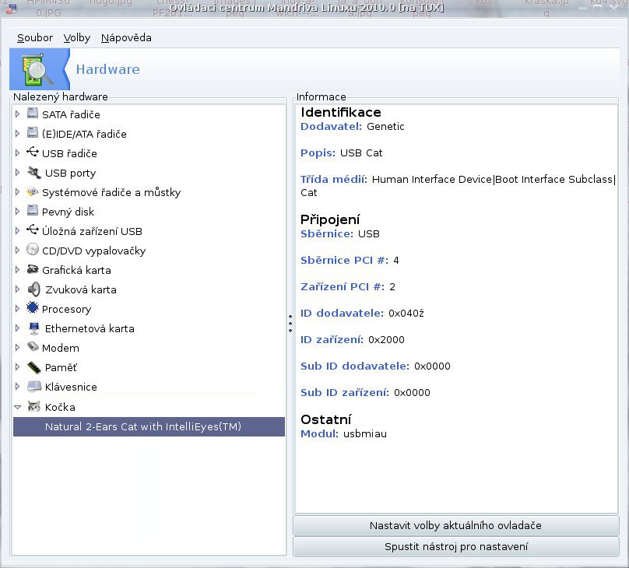Click the USB řadiče trident icon
The image size is (629, 568).
coord(33,152)
